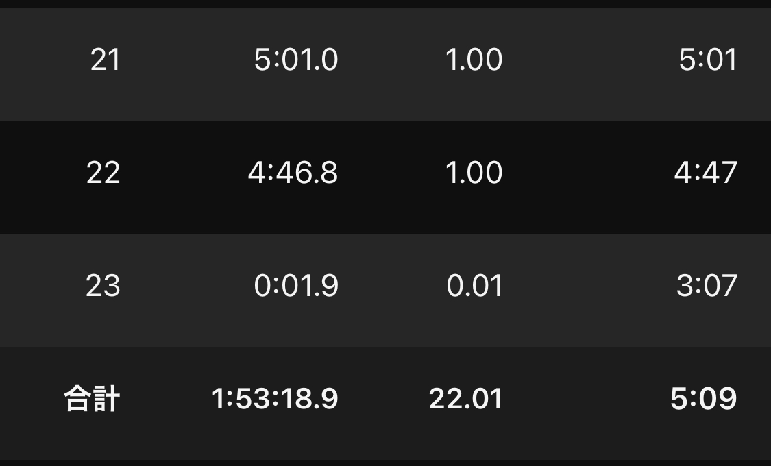Tap the lap time 4:46.8
Screen dimensions: 771x466
(x=293, y=173)
